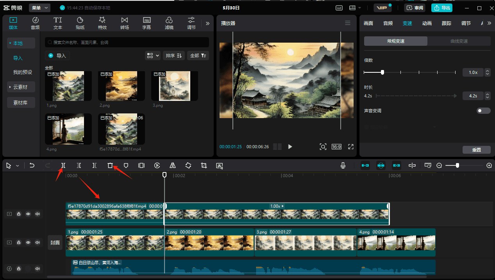Viewport: 495px width, 280px height.
Task: Lock the track containing the mp4 clip
Action: pyautogui.click(x=19, y=214)
